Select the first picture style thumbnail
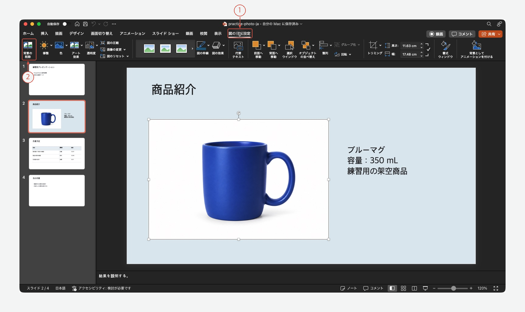The image size is (525, 312). point(149,49)
